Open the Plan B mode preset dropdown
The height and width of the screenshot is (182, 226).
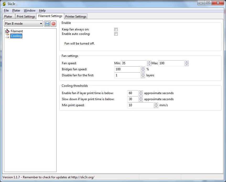coord(24,24)
